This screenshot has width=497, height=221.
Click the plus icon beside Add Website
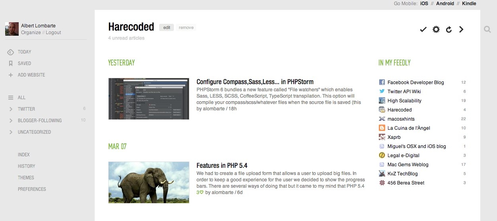11,75
